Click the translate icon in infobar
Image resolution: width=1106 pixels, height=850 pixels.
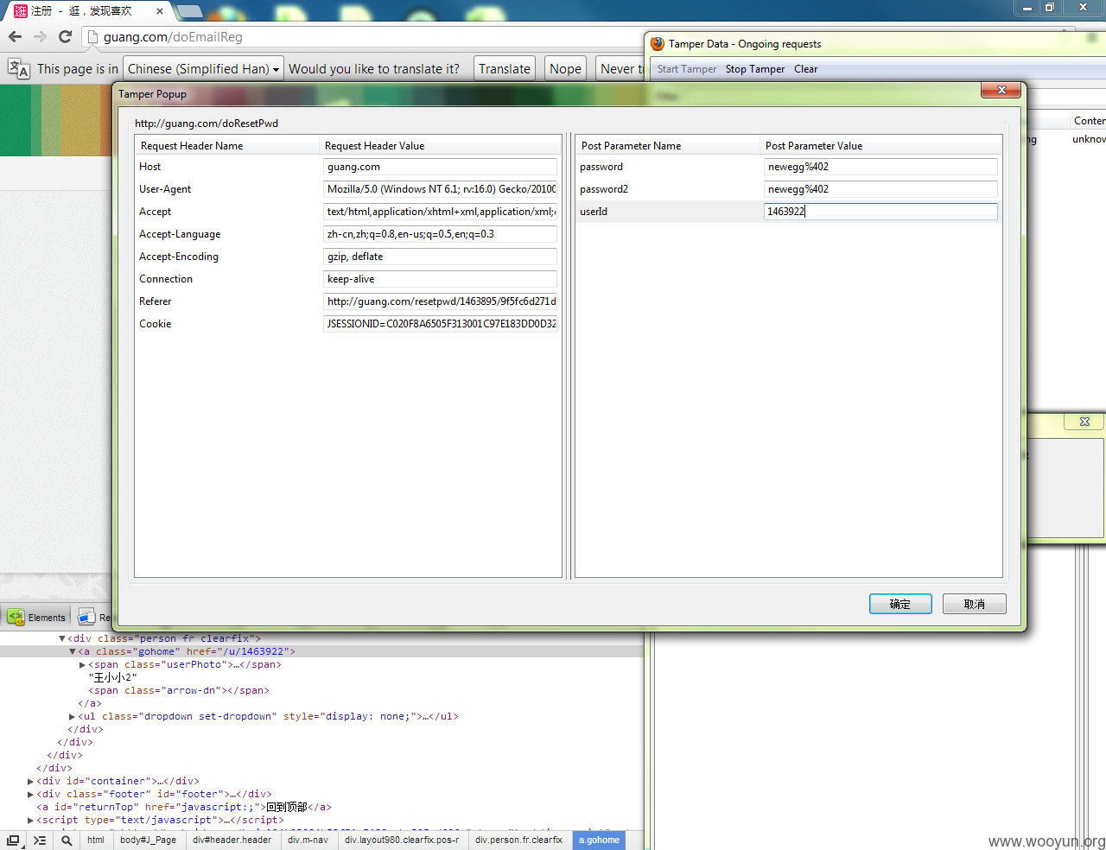[18, 68]
